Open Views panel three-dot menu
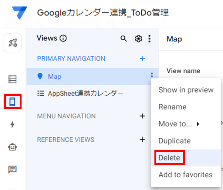This screenshot has width=223, height=190. pos(149,39)
